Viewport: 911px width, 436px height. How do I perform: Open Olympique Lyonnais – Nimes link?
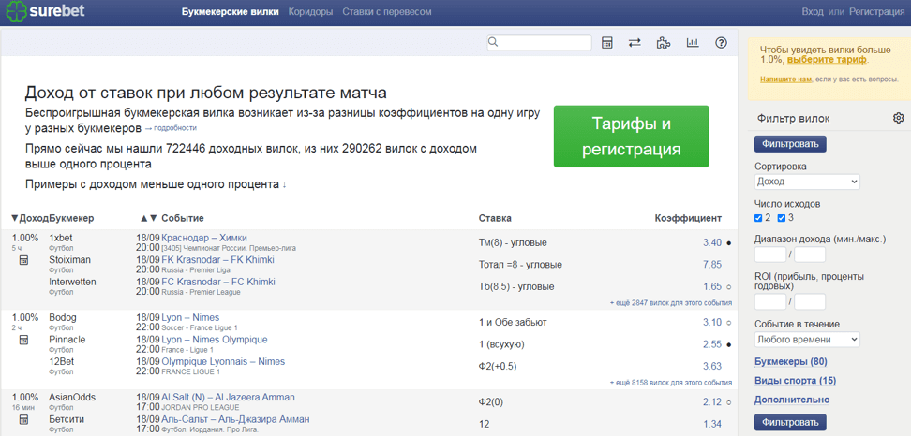pyautogui.click(x=223, y=362)
